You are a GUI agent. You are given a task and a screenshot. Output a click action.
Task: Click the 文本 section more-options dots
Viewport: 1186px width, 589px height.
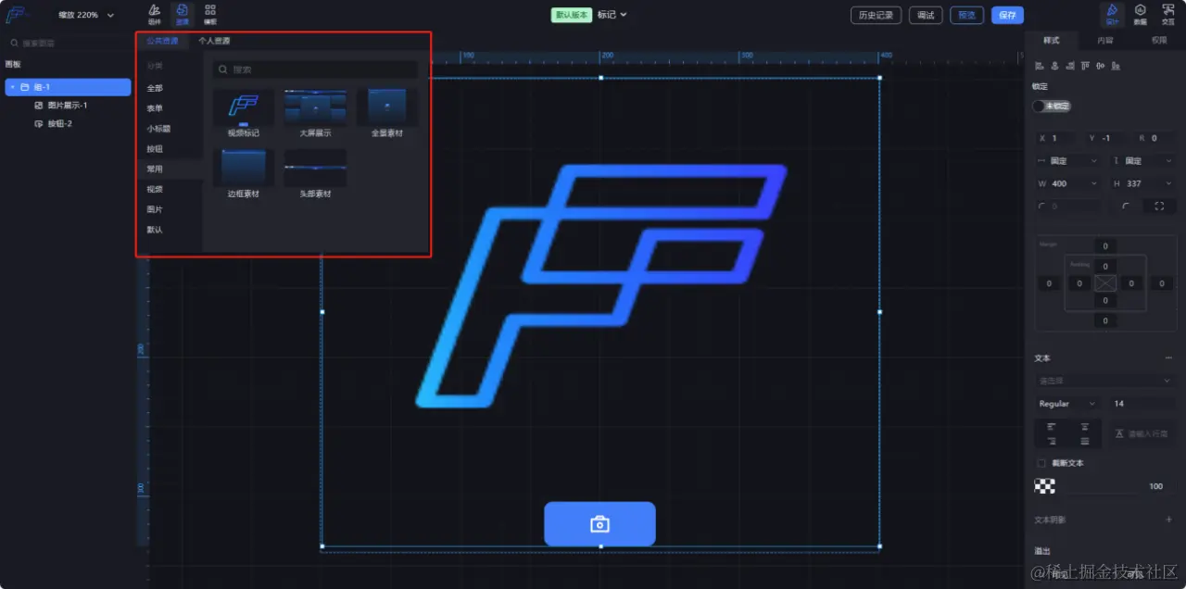pos(1168,358)
